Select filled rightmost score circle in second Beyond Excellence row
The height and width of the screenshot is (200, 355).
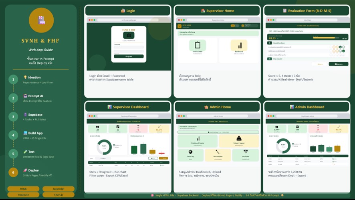coord(343,51)
